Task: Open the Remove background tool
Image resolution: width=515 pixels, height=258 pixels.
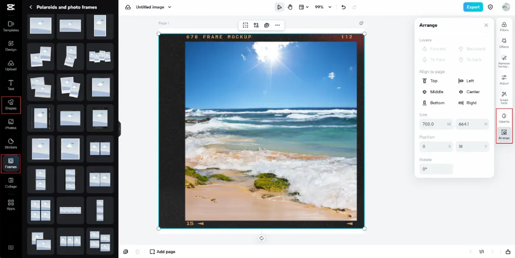Action: [504, 61]
